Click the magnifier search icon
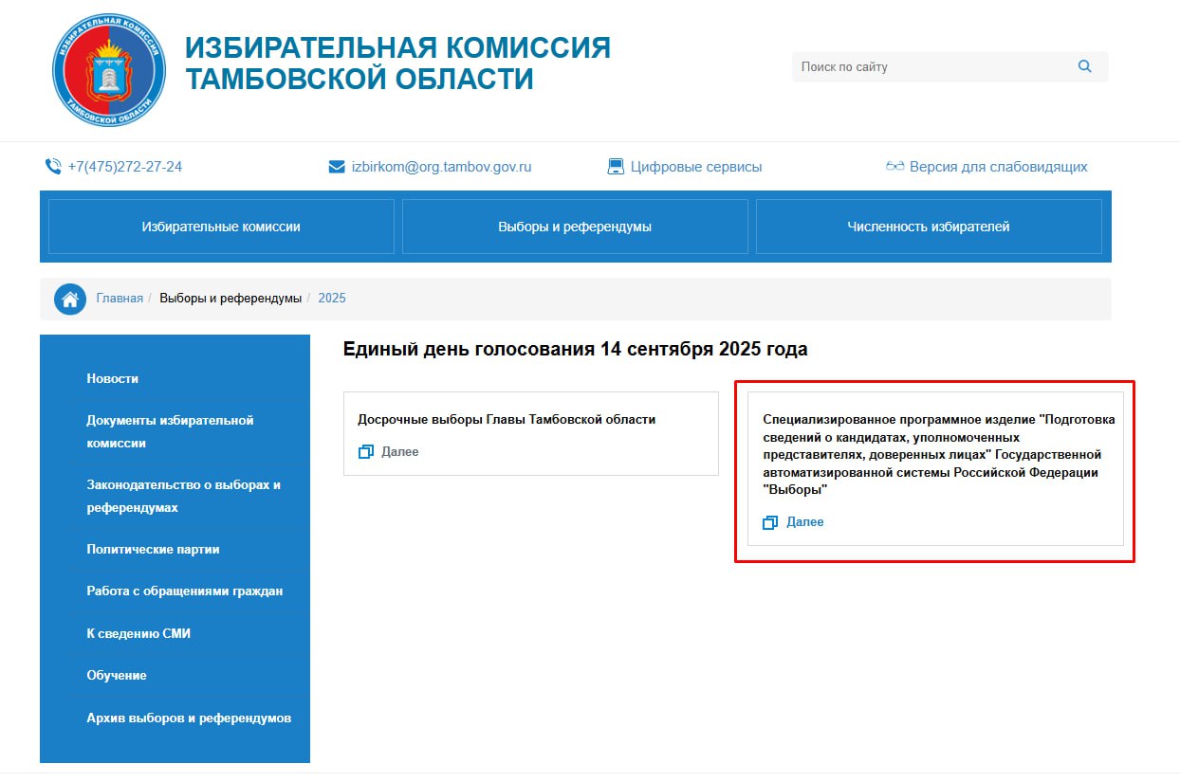 1085,66
